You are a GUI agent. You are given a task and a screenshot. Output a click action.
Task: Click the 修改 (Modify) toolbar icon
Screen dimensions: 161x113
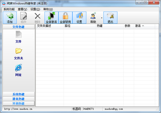(x=24, y=17)
